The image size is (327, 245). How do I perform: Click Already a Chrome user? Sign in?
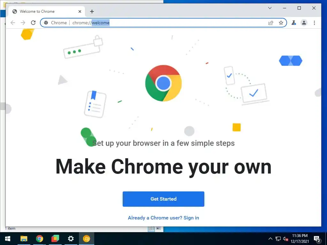(x=163, y=218)
